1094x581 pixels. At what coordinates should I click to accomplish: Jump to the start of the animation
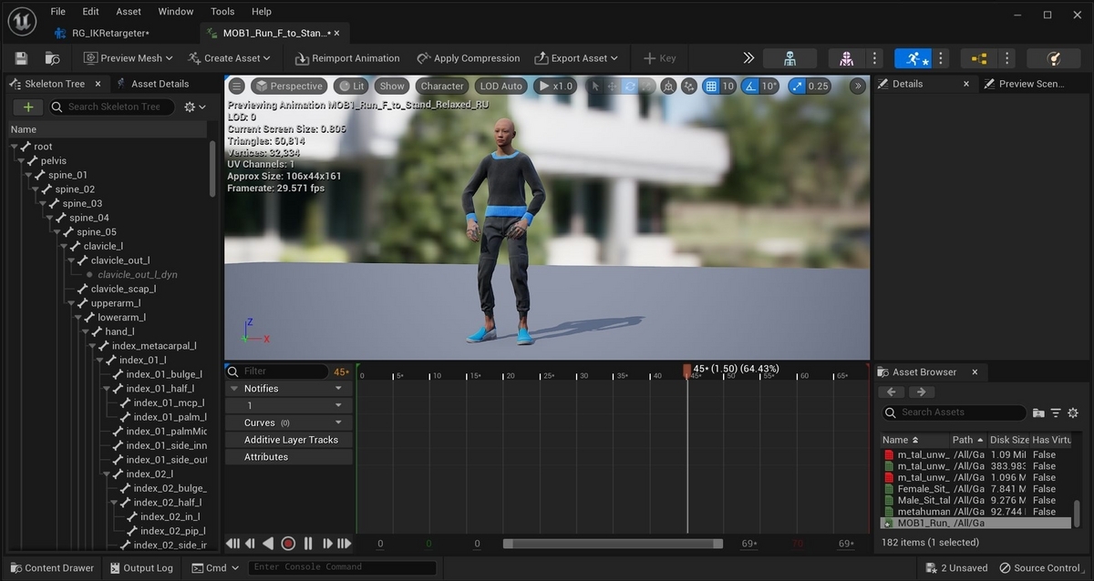click(x=232, y=544)
